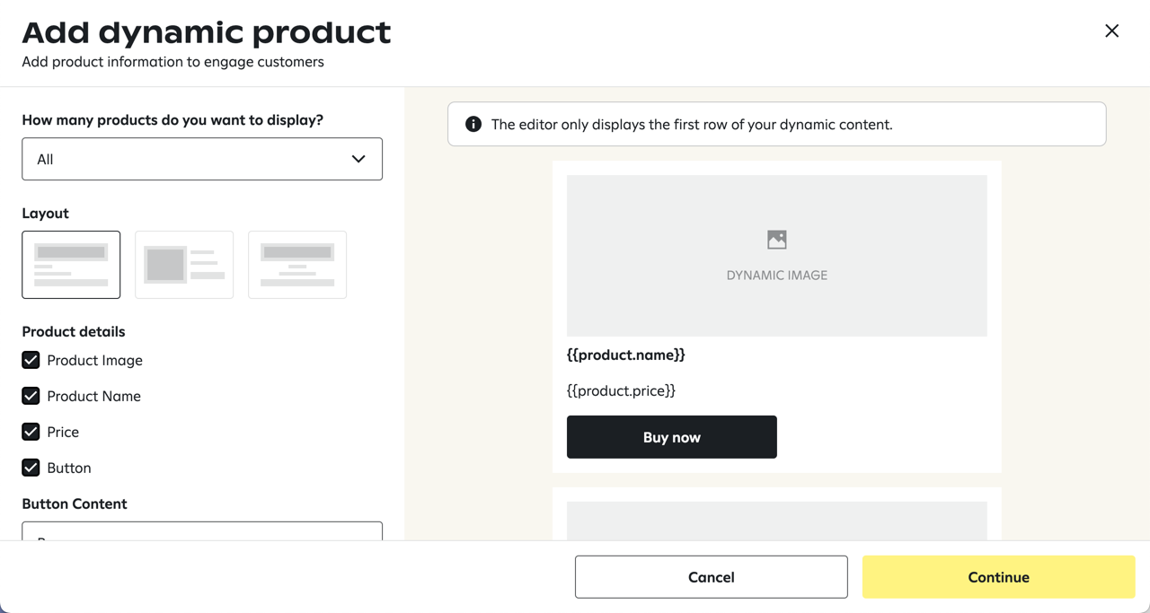This screenshot has height=613, width=1150.
Task: Select the first image-on-top layout option
Action: pos(71,264)
